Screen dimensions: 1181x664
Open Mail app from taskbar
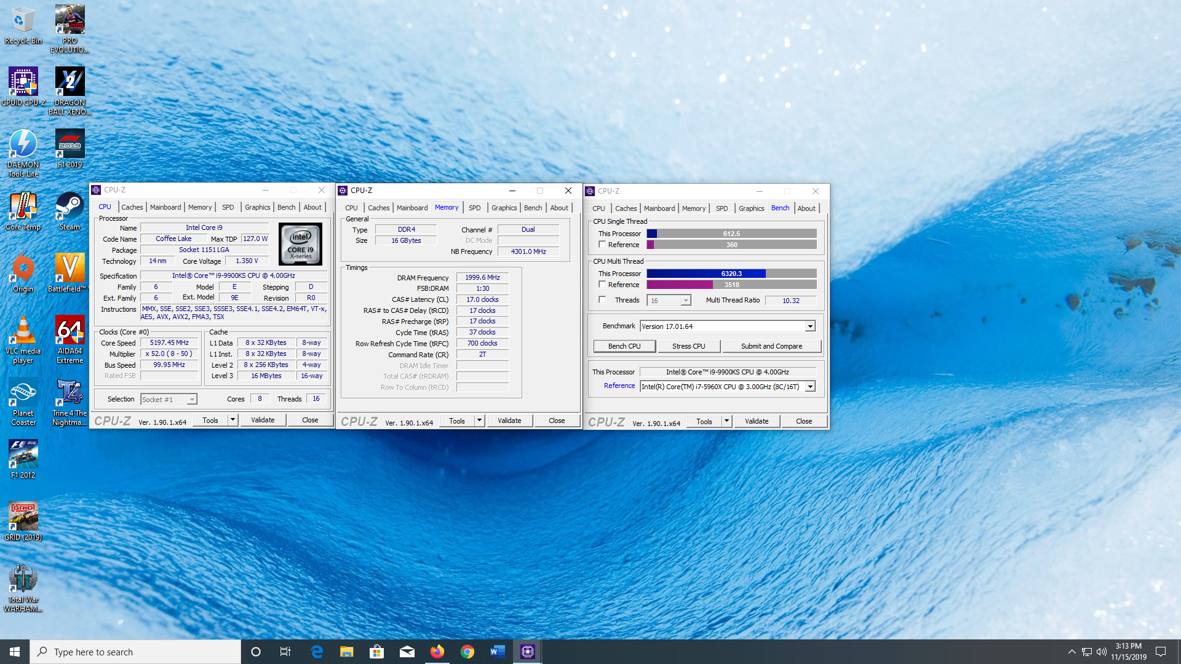407,652
